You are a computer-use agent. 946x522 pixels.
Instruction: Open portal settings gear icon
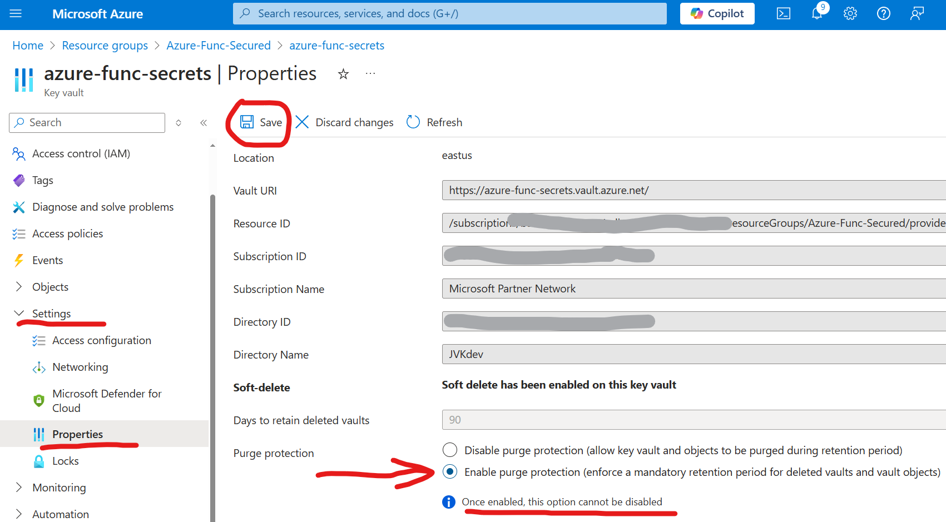(x=850, y=13)
